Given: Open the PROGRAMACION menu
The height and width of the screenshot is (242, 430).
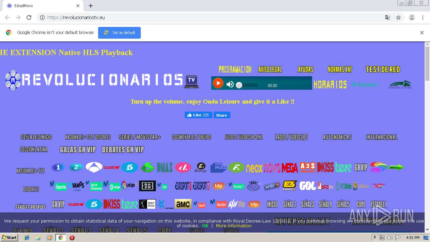Looking at the screenshot, I should pos(235,70).
